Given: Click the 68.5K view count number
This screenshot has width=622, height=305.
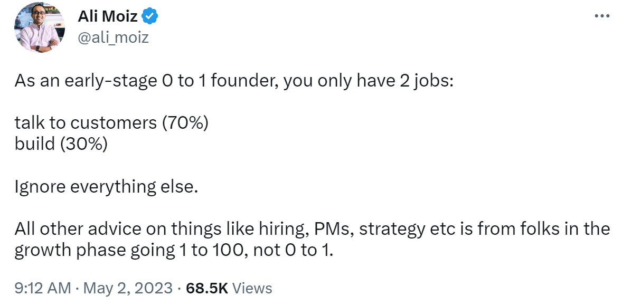Looking at the screenshot, I should tap(207, 288).
